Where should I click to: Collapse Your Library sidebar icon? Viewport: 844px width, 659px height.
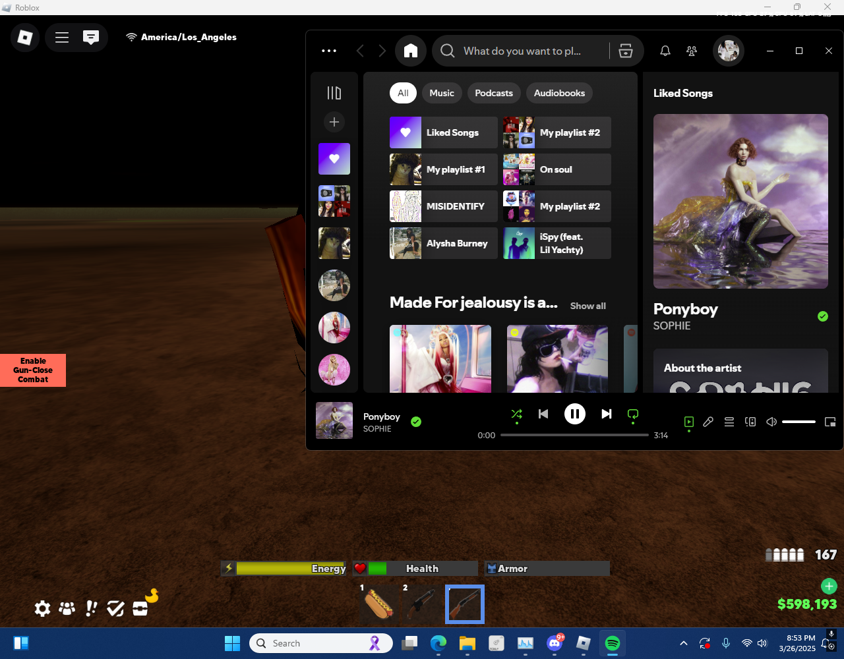(x=334, y=93)
